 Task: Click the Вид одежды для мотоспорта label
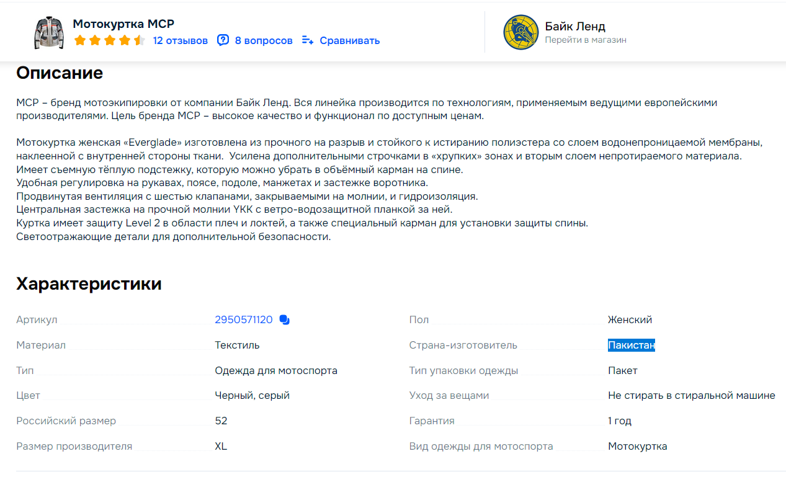point(481,447)
